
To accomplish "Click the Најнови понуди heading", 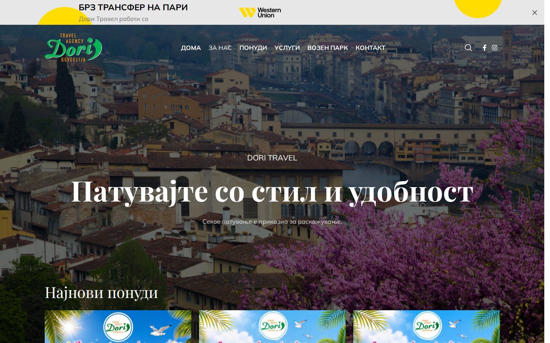I will [x=102, y=293].
